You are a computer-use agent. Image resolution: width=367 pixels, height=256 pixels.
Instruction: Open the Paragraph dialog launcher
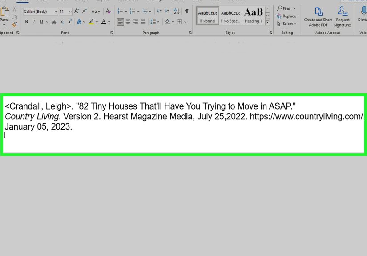coord(190,33)
